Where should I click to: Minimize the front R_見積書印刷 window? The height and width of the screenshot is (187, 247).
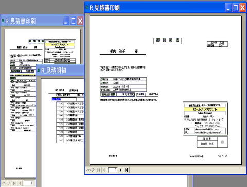[x=228, y=8]
